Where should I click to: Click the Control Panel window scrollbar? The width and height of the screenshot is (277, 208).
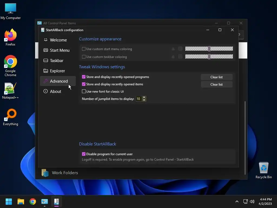tap(245, 138)
